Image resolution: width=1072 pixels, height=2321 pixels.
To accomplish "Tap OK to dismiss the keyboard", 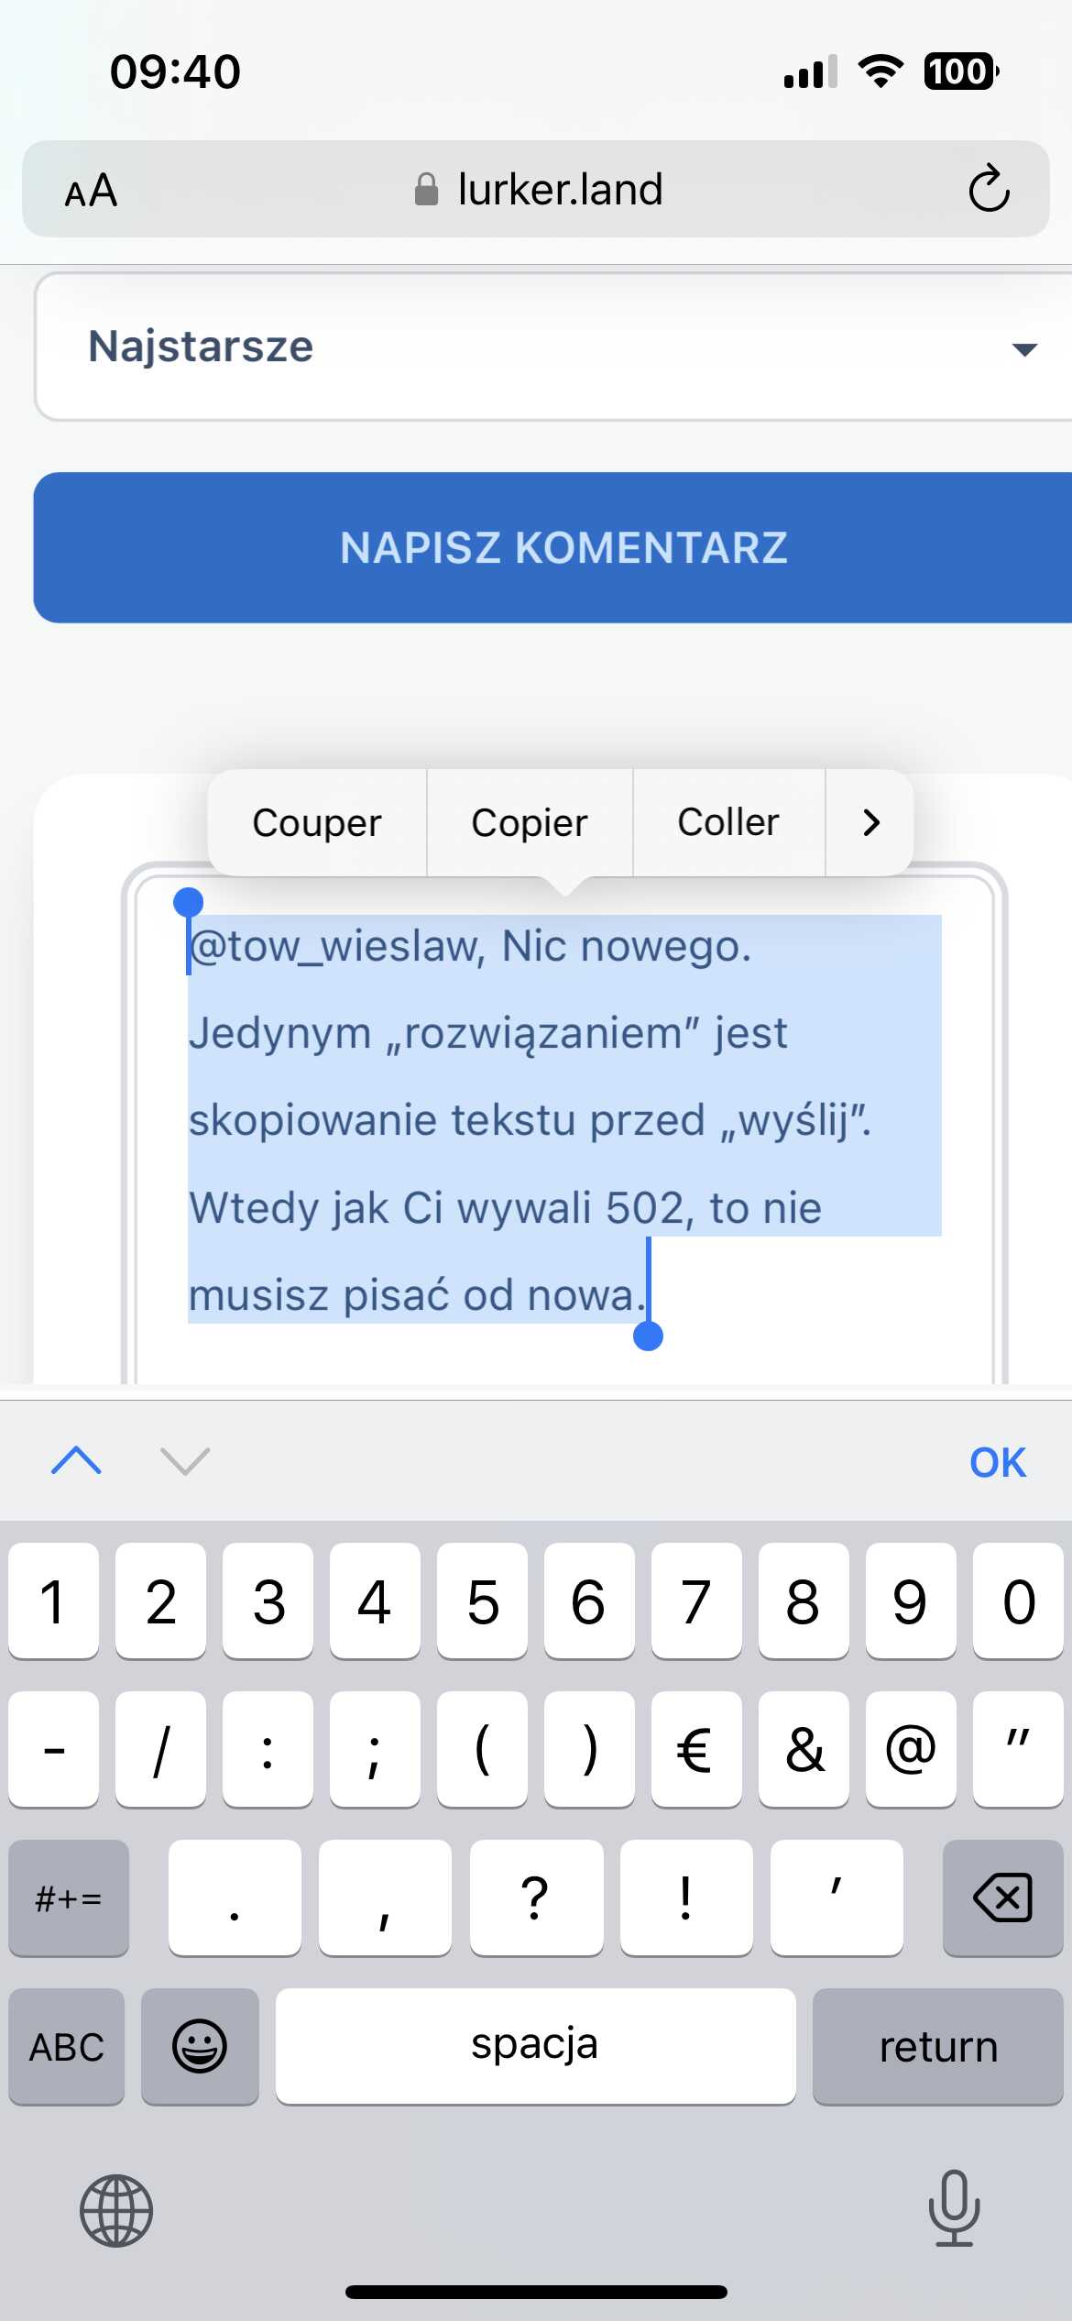I will coord(998,1462).
